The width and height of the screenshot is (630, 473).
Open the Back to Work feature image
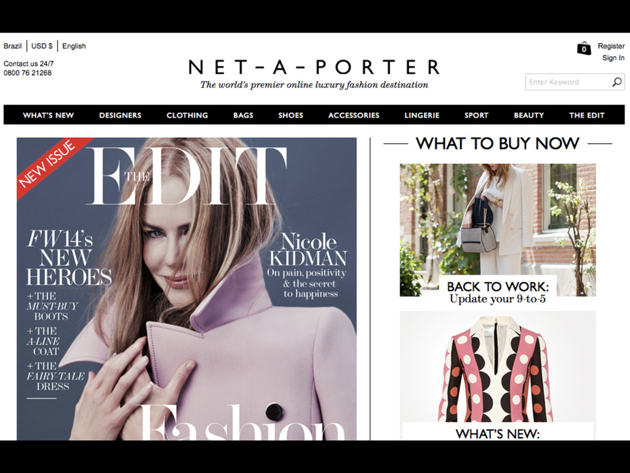pos(497,230)
